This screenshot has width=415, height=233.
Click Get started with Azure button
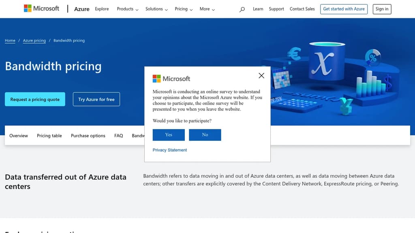(344, 9)
